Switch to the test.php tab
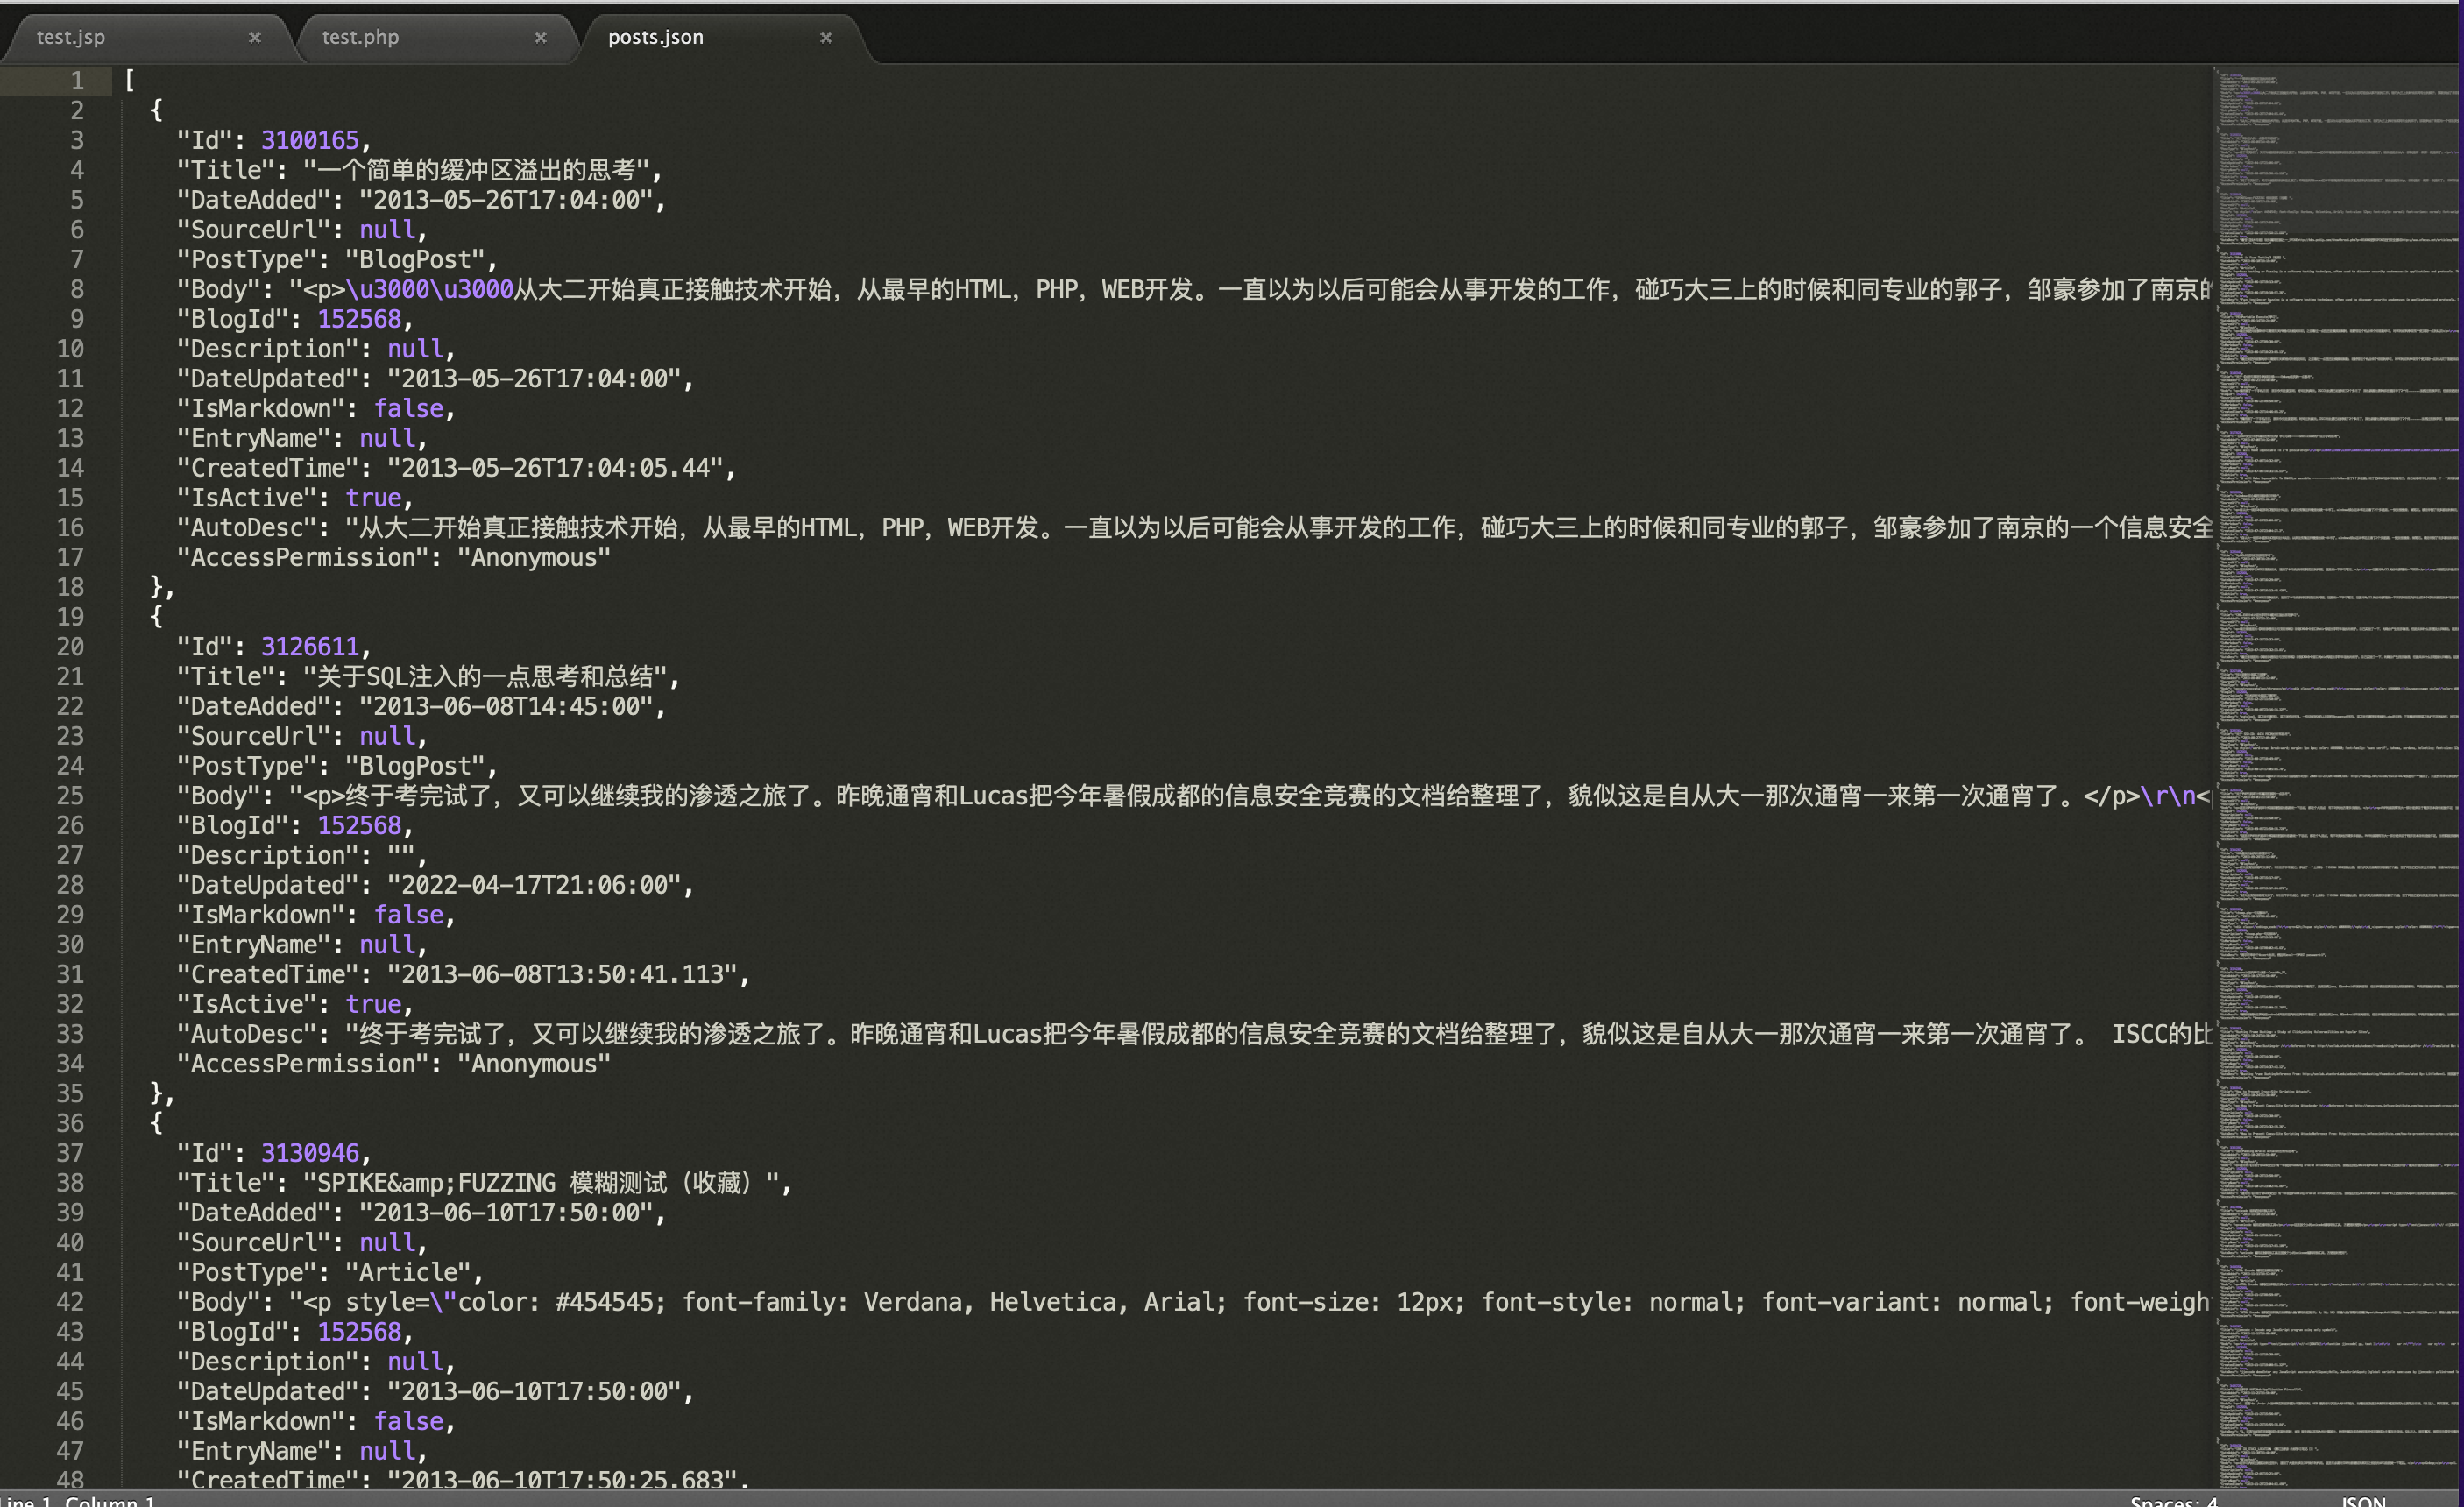The width and height of the screenshot is (2464, 1507). click(360, 37)
